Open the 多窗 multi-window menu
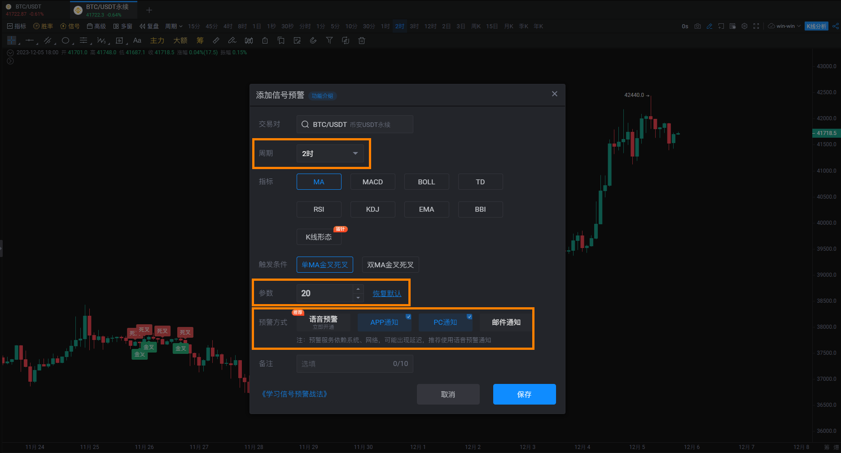This screenshot has width=841, height=453. click(x=123, y=26)
